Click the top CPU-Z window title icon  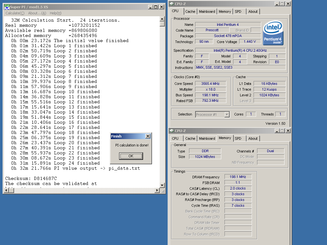(171, 4)
